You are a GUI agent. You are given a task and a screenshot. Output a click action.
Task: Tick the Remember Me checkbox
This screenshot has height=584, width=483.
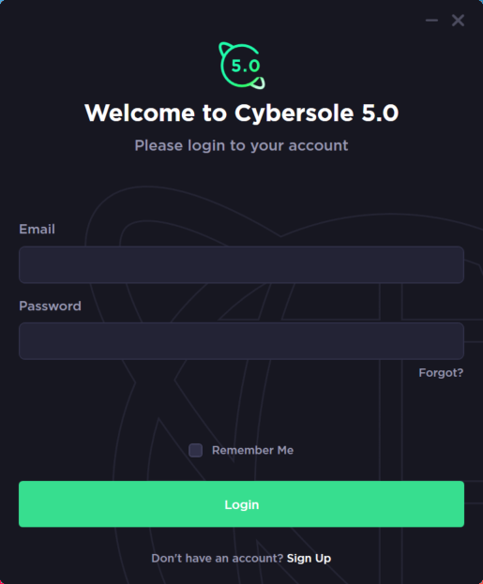click(x=195, y=450)
